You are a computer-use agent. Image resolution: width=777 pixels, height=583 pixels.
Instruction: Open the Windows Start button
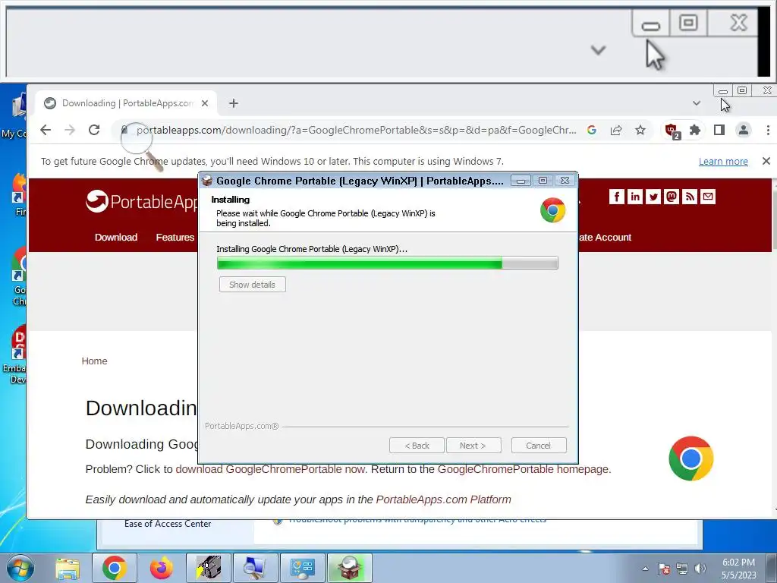20,568
